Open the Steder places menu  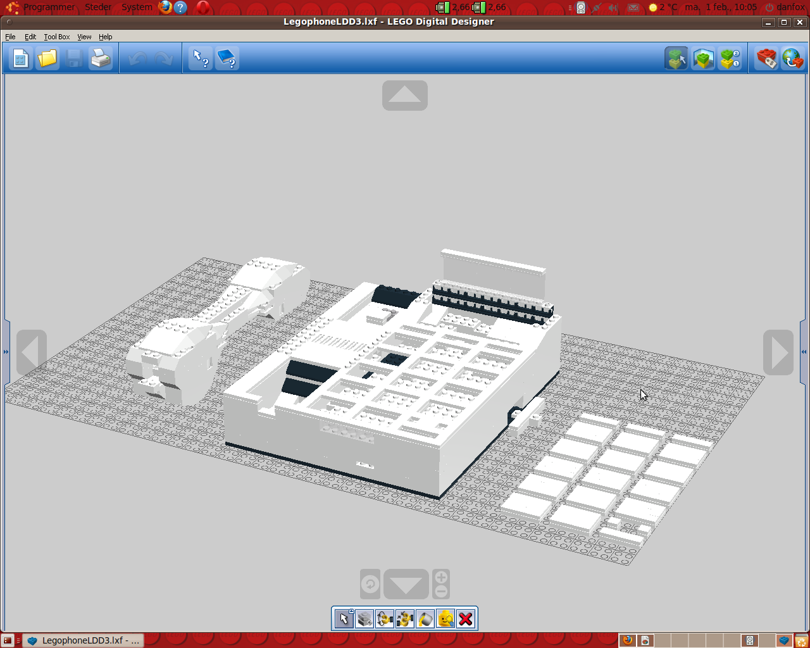pyautogui.click(x=98, y=7)
